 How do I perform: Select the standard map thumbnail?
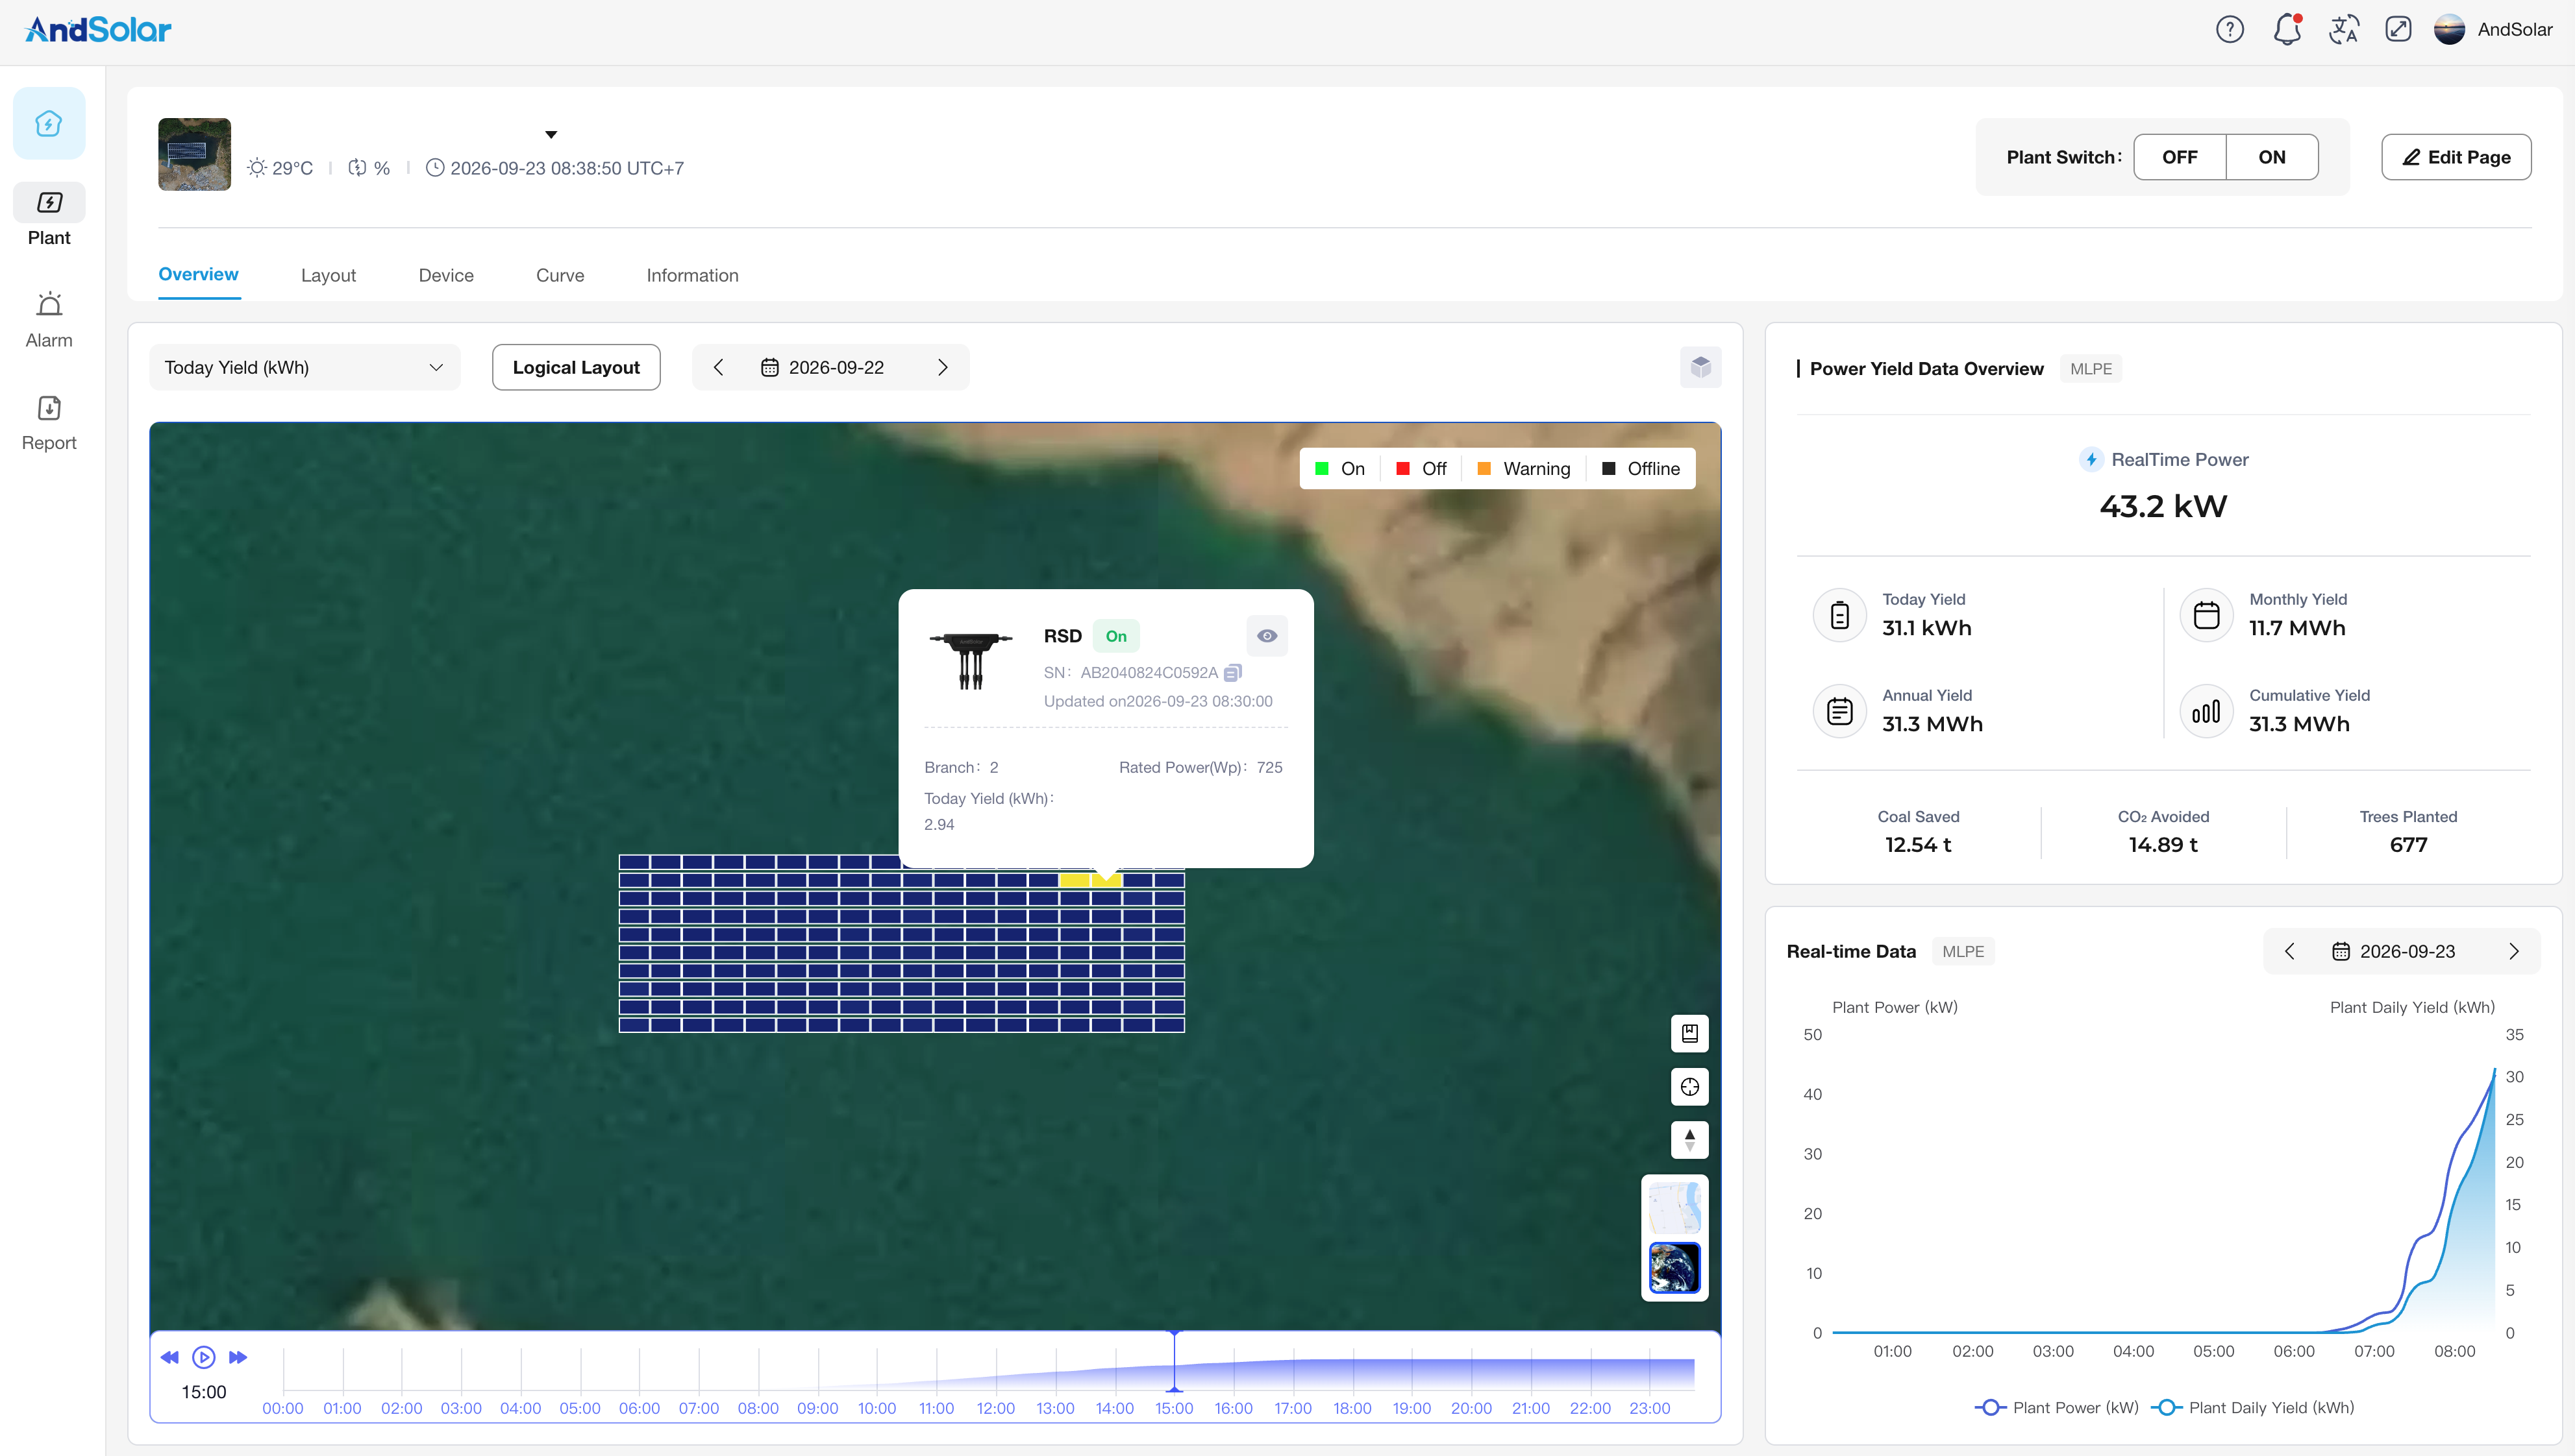pos(1674,1208)
